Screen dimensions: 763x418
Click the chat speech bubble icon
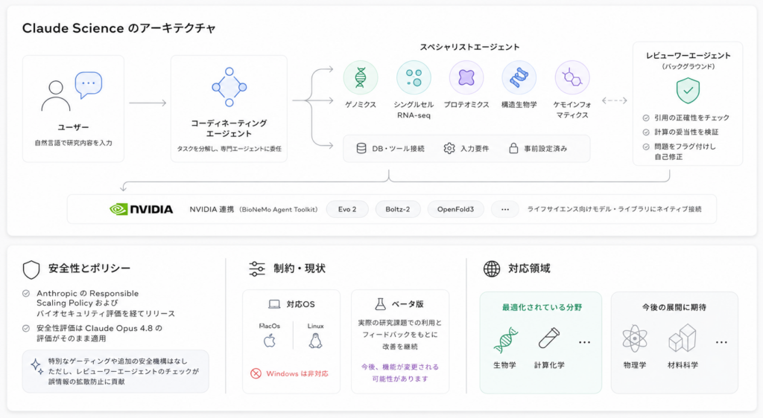(89, 85)
